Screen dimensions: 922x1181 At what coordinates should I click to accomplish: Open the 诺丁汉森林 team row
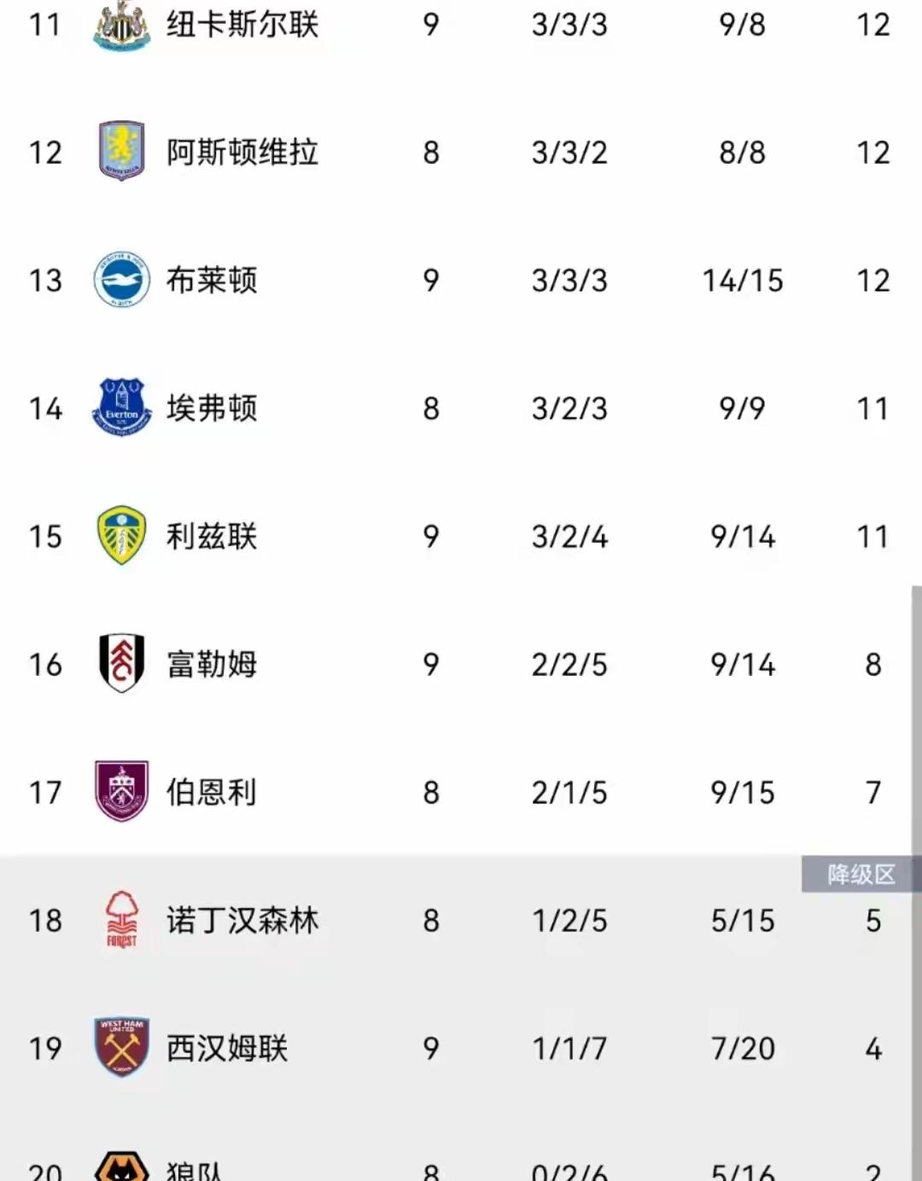coord(461,920)
